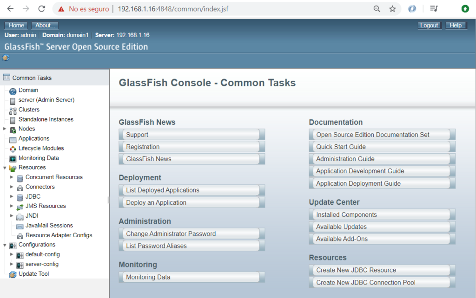The width and height of the screenshot is (476, 298).
Task: Open the Quick Start Guide
Action: point(382,147)
